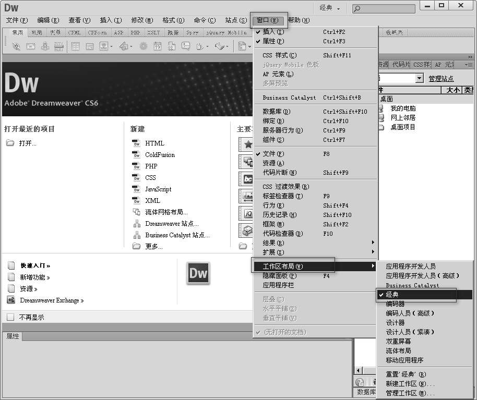Select the checked 经典 workspace layout
Viewport: 477px width, 400px height.
(425, 294)
